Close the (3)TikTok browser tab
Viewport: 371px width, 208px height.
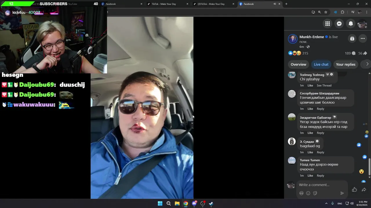click(233, 4)
